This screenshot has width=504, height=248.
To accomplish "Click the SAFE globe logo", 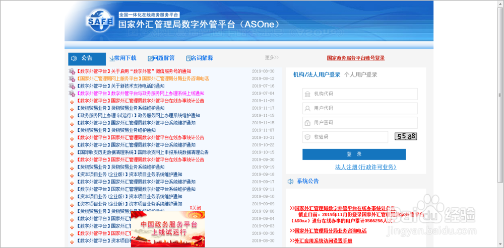I will (x=99, y=20).
